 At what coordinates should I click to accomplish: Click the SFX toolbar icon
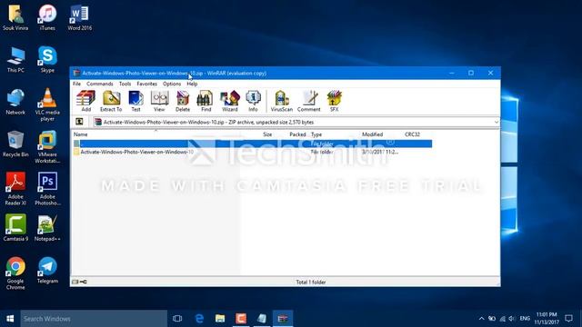334,101
